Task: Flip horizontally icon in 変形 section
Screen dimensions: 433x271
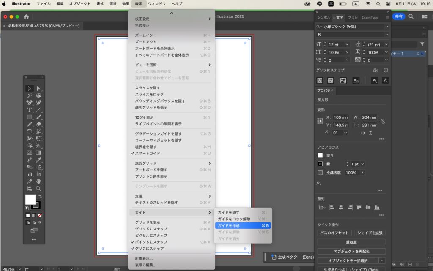Action: tap(363, 133)
